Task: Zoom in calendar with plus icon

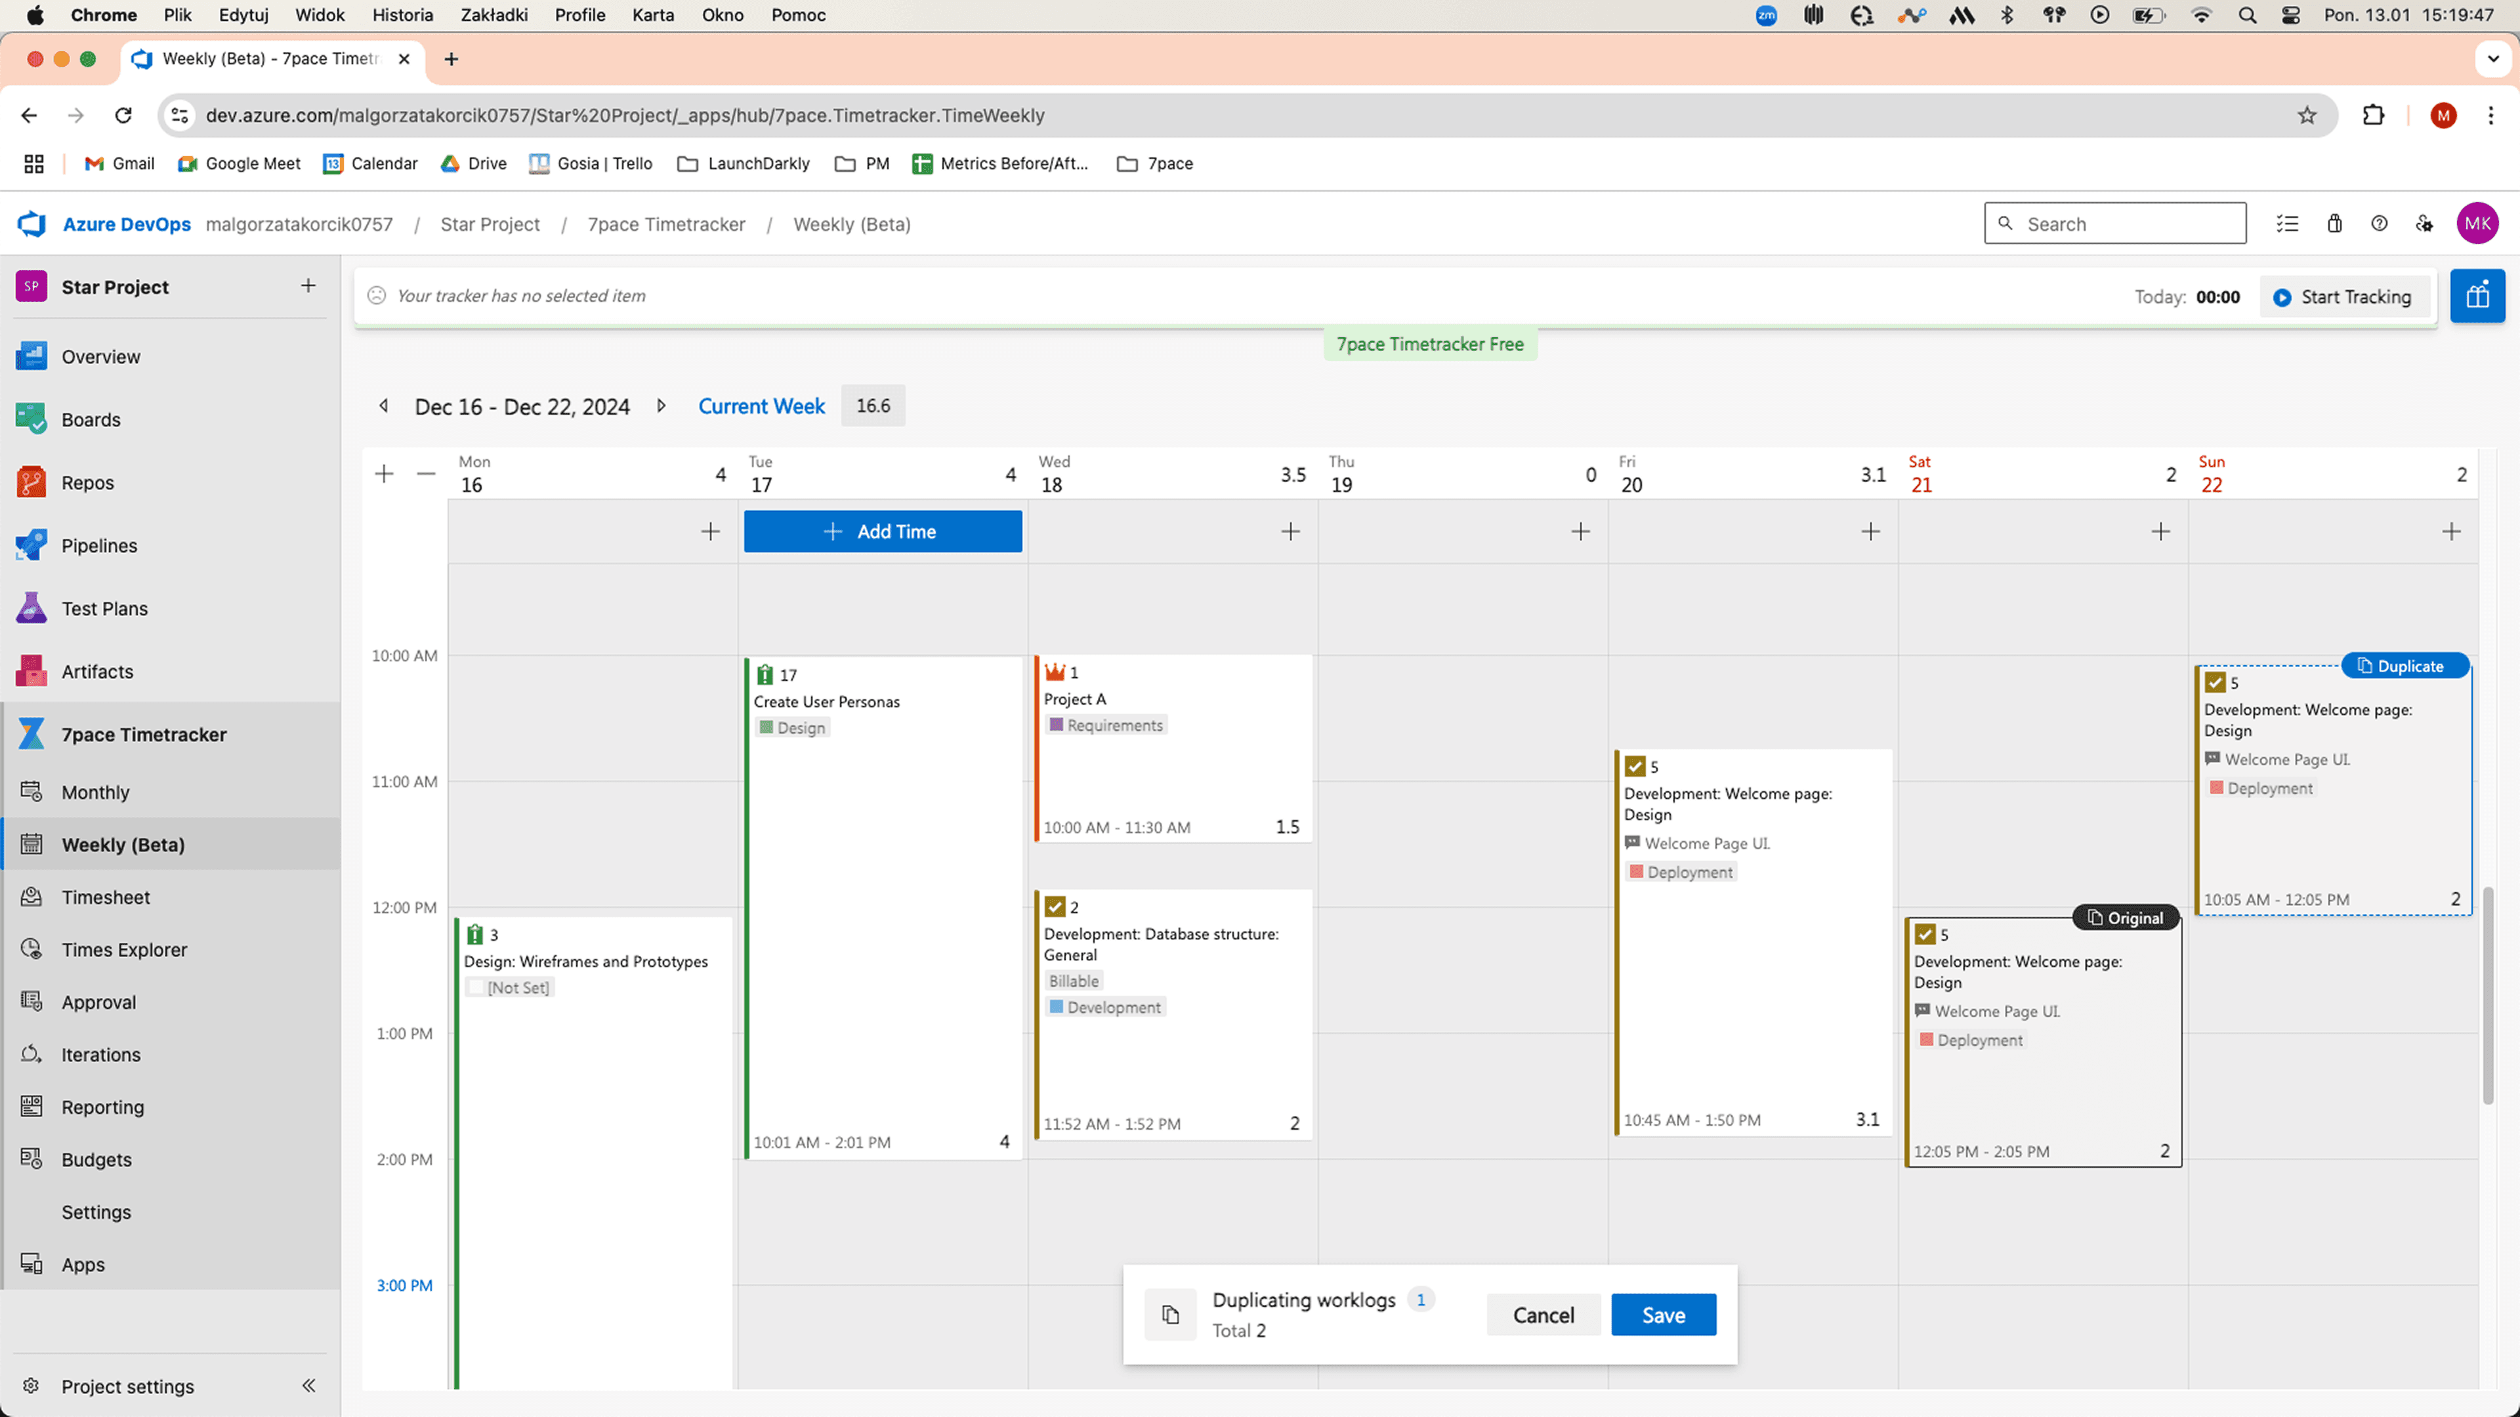Action: click(x=385, y=474)
